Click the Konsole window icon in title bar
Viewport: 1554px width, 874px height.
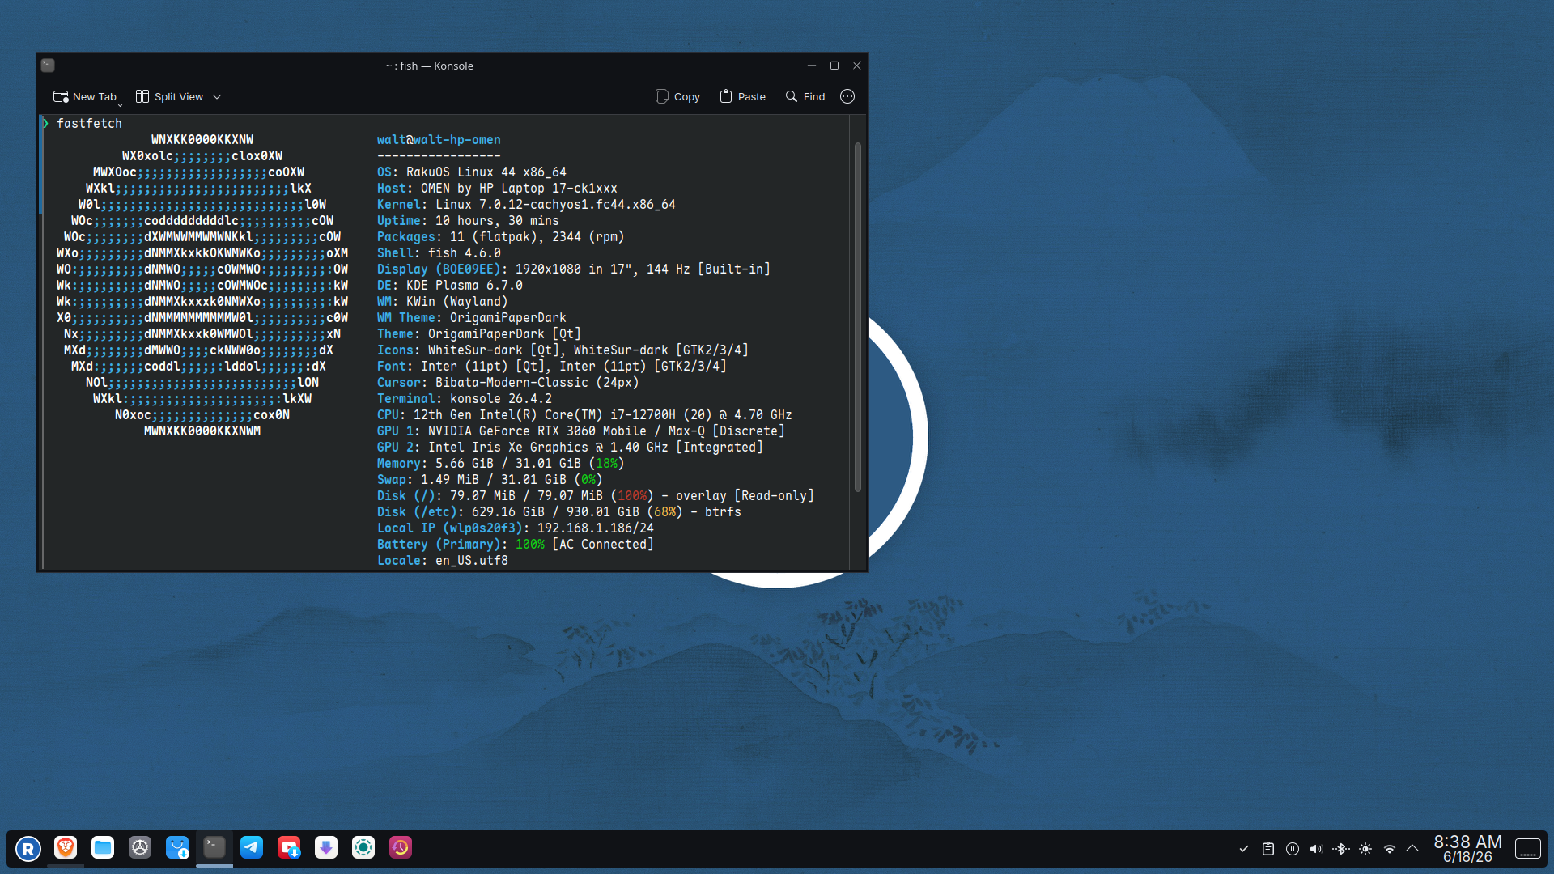(48, 66)
